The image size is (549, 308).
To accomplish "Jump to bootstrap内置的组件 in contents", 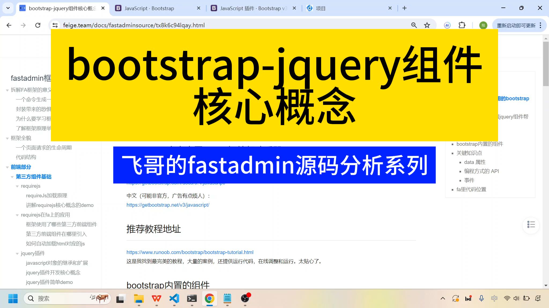I will pyautogui.click(x=480, y=144).
